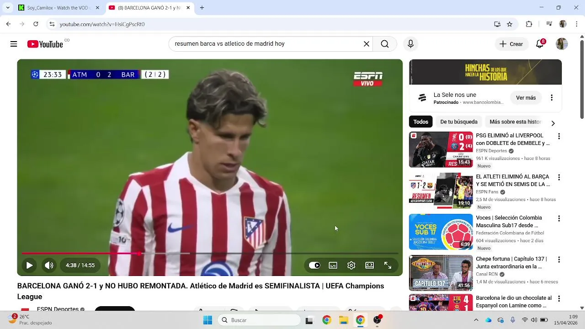Go back to previous page
Image resolution: width=585 pixels, height=329 pixels.
8,24
